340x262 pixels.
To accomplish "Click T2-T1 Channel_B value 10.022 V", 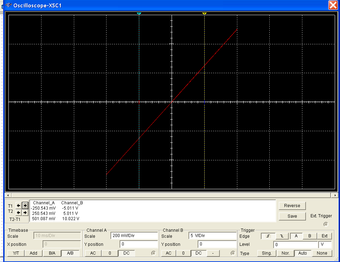I will tap(71, 219).
